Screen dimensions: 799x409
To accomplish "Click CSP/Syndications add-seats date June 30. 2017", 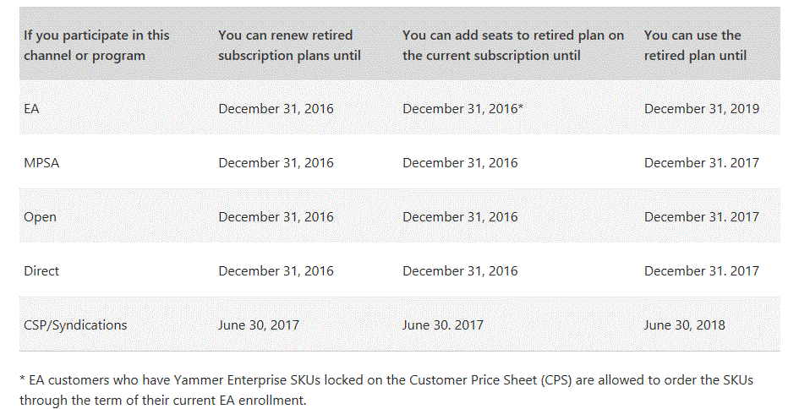I will coord(442,324).
